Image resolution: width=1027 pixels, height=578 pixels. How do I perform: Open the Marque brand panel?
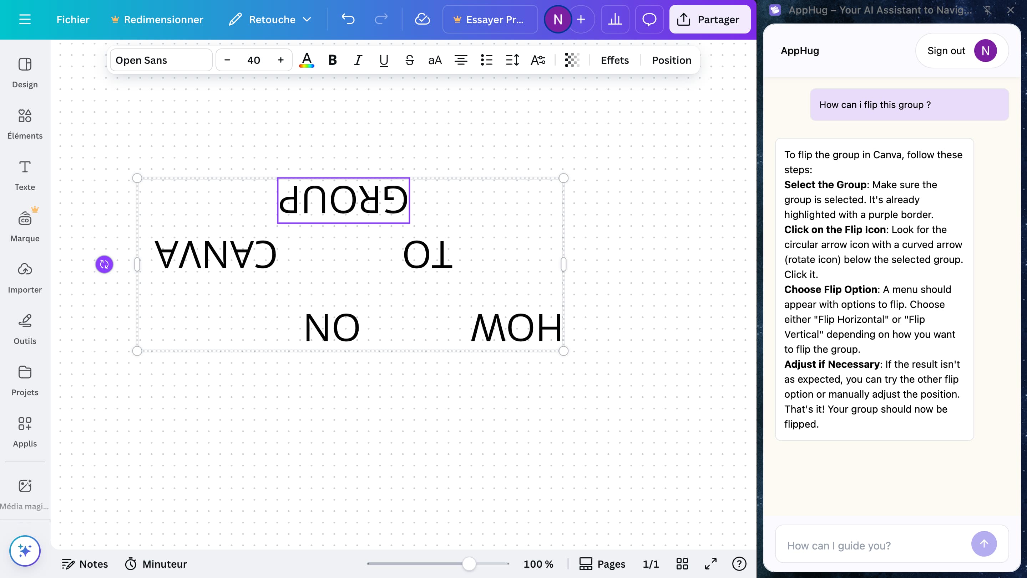25,227
